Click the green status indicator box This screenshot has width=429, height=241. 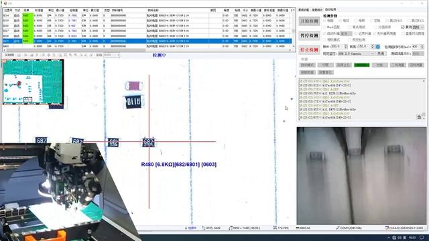coord(362,65)
